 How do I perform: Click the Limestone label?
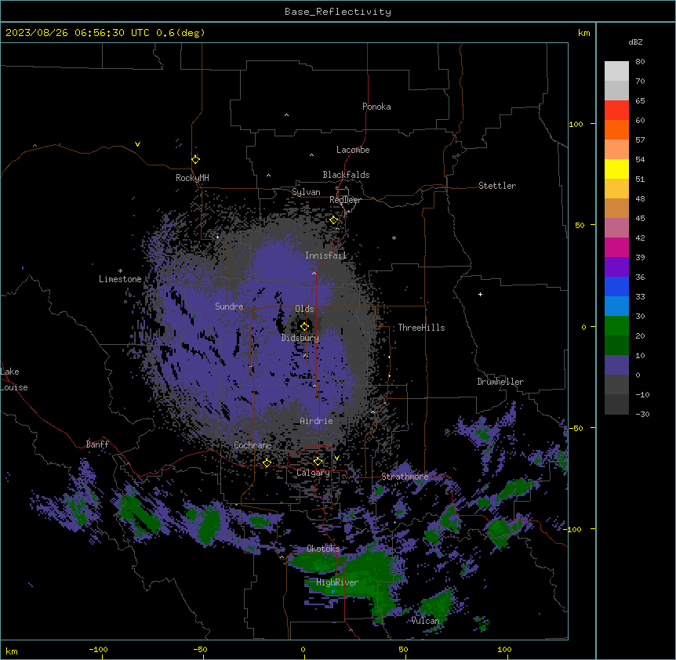pyautogui.click(x=120, y=279)
